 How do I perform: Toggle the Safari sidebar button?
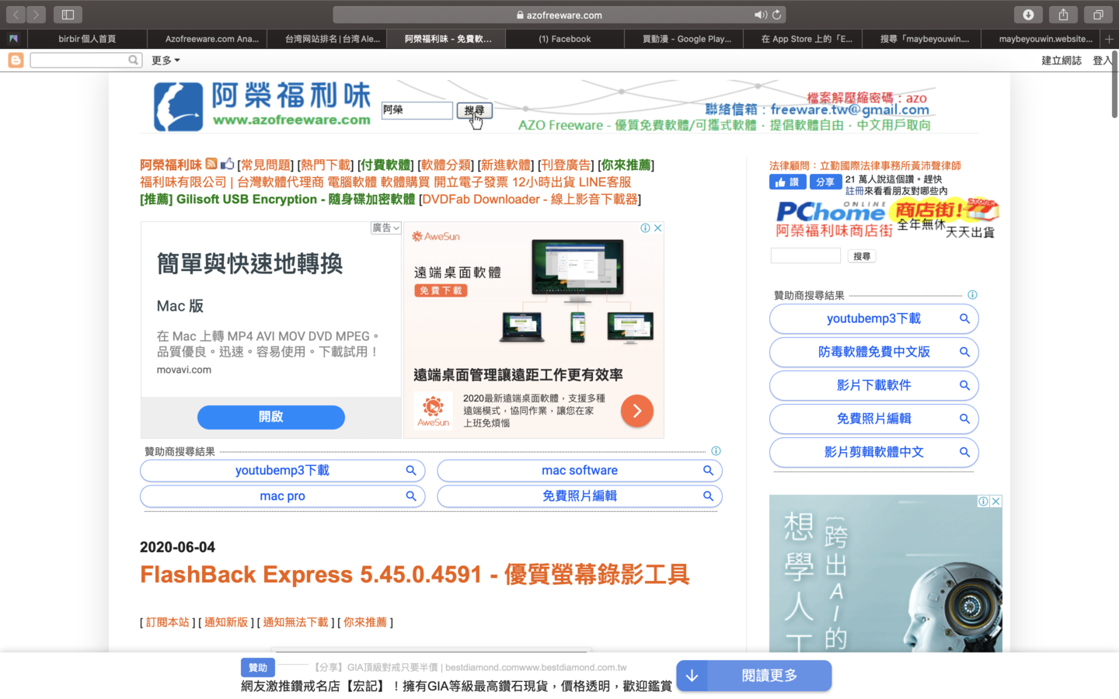coord(68,15)
